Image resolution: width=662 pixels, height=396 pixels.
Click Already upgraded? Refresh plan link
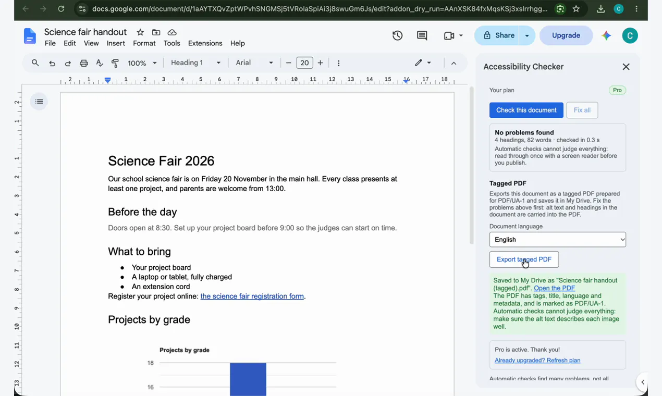(537, 361)
